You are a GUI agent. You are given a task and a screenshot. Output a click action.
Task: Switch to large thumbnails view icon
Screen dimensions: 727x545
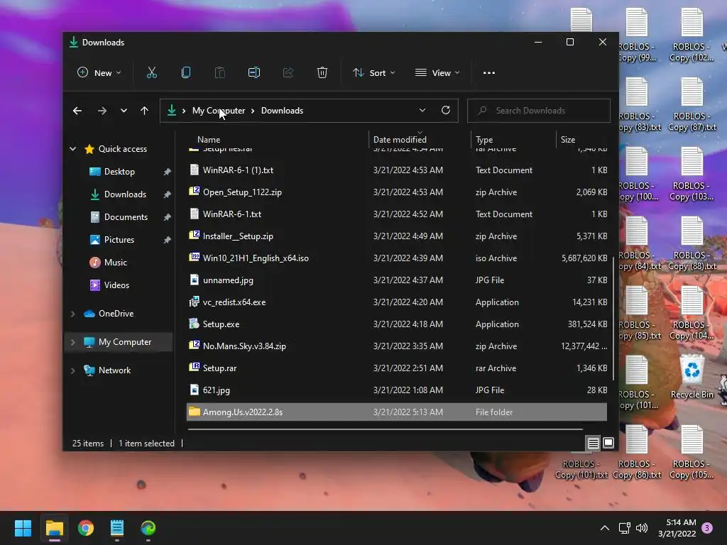pyautogui.click(x=608, y=443)
